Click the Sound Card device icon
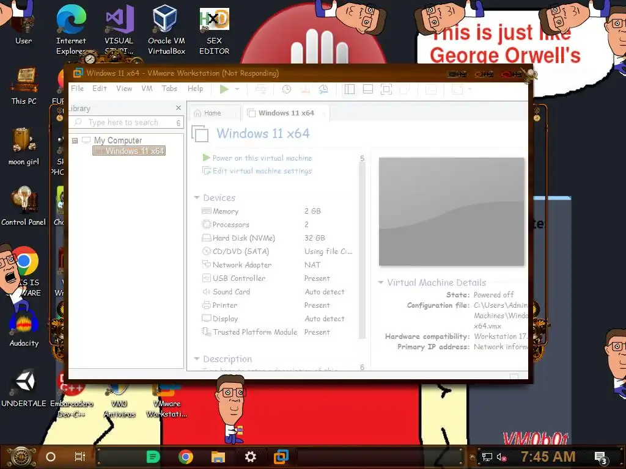Screen dimensions: 626x469 coord(207,291)
